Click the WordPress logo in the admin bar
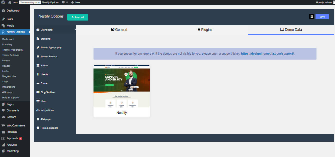The height and width of the screenshot is (157, 335). 3,2
